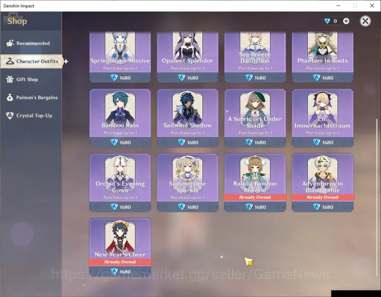Go to the Gift Shop tab
The image size is (381, 297).
(31, 79)
